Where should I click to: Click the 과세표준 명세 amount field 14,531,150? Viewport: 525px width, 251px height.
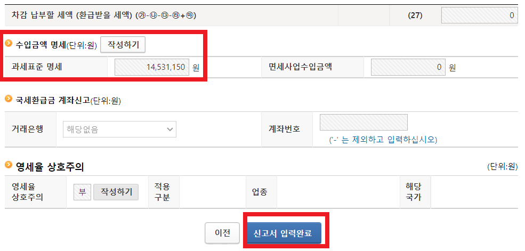click(x=152, y=67)
